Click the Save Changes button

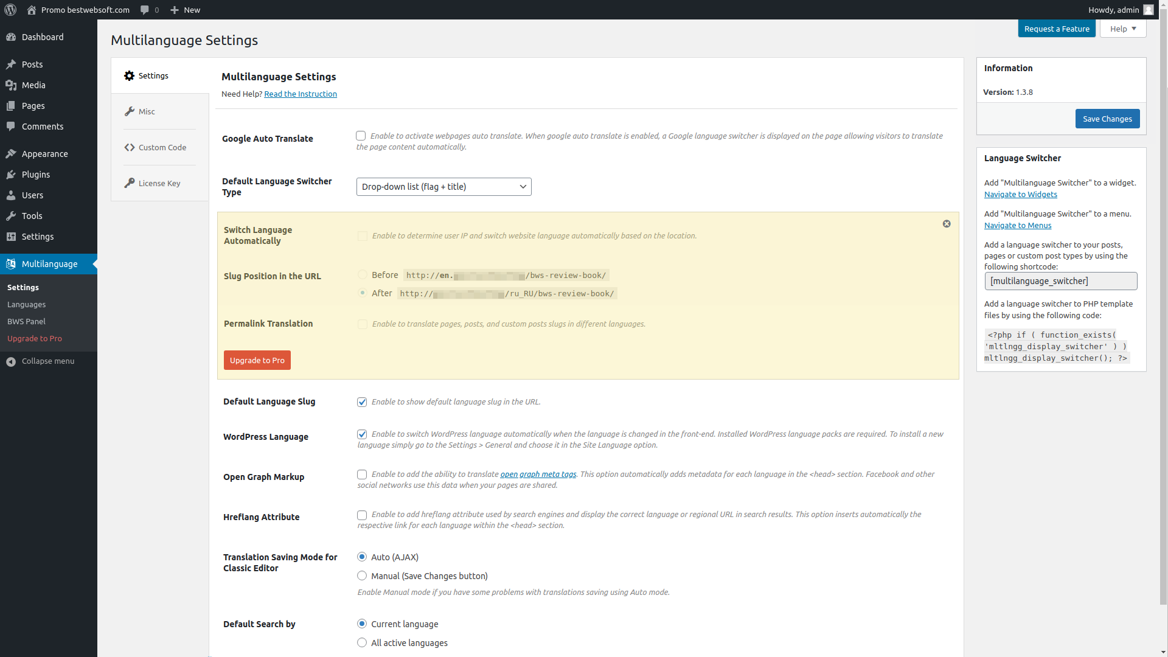pyautogui.click(x=1107, y=119)
